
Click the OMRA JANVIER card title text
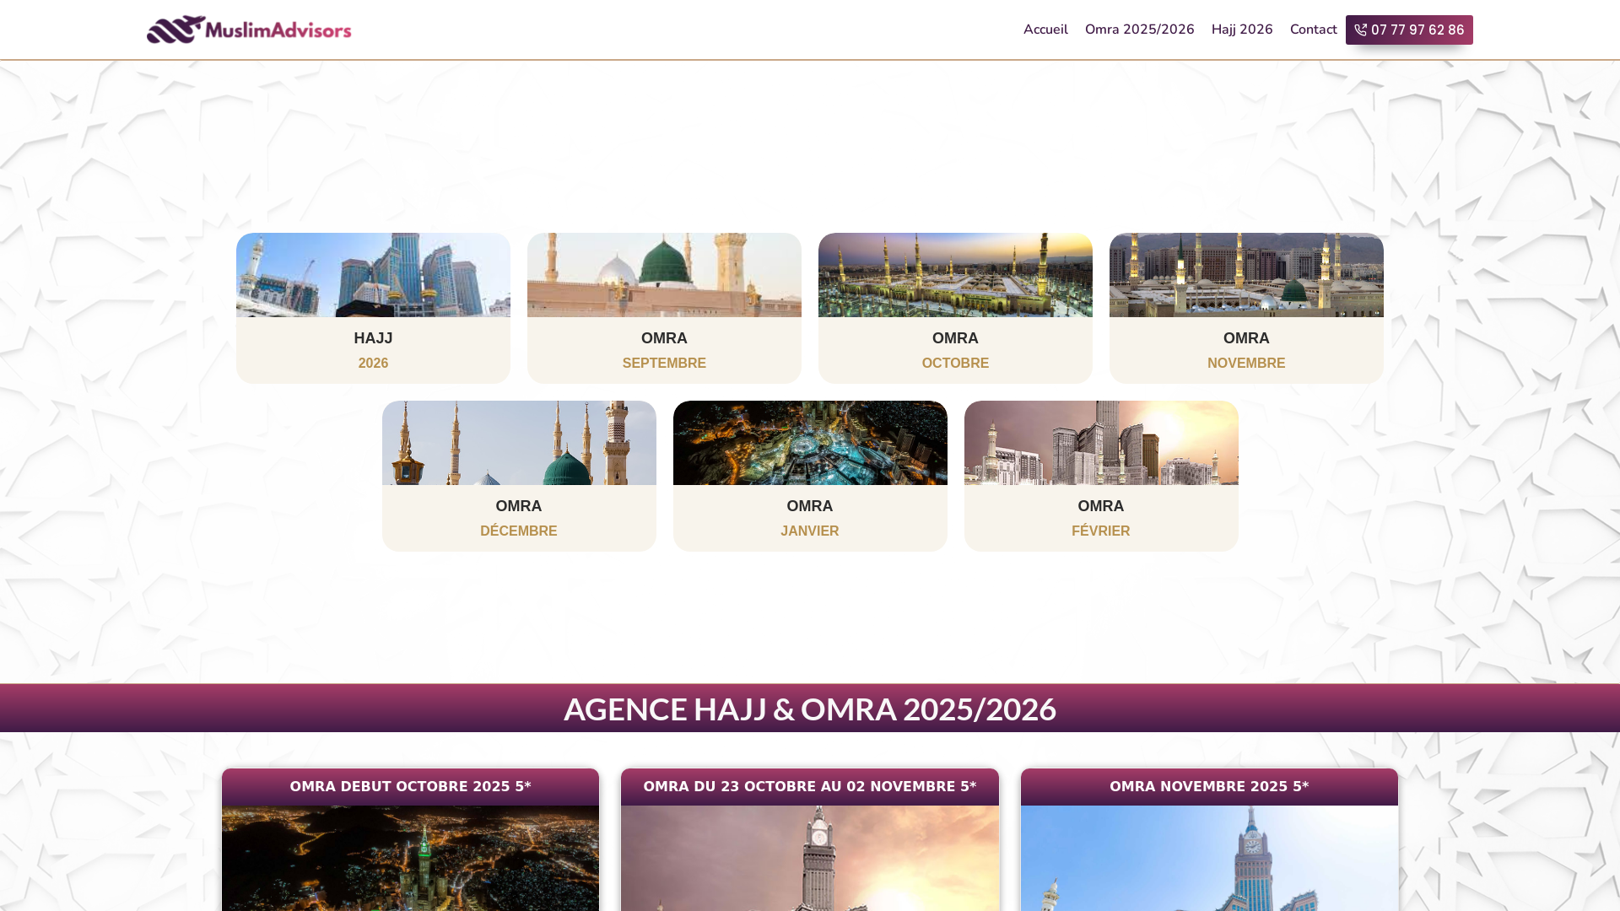[x=809, y=506]
